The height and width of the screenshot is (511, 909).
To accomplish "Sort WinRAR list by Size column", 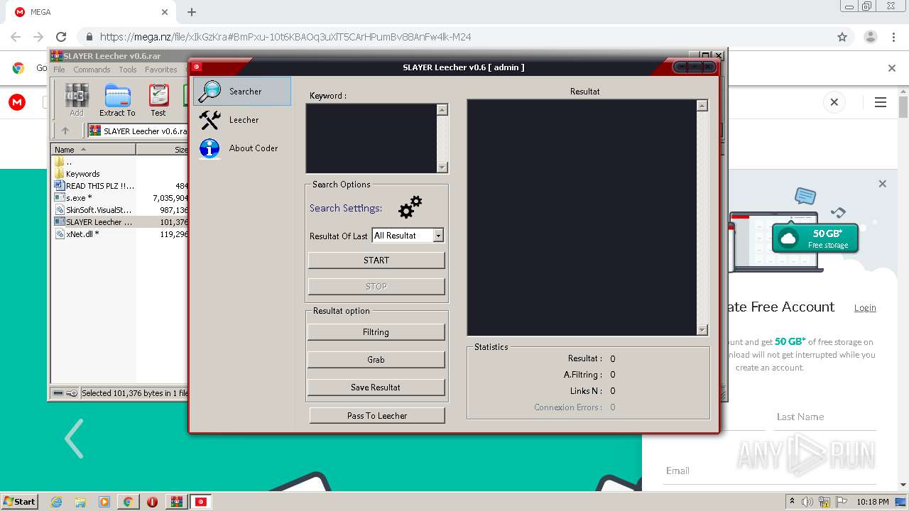I will point(163,149).
